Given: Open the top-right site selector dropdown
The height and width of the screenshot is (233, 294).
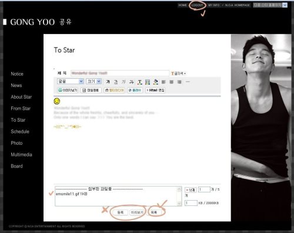Looking at the screenshot, I should pos(270,5).
